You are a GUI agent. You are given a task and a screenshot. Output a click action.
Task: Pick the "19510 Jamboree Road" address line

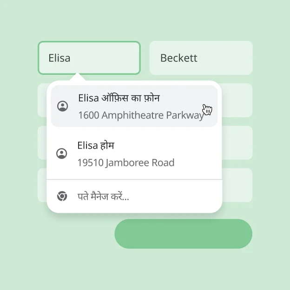pyautogui.click(x=126, y=163)
